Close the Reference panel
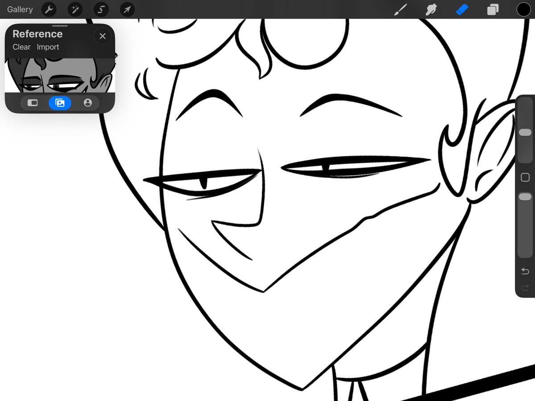This screenshot has width=535, height=401. [x=103, y=37]
